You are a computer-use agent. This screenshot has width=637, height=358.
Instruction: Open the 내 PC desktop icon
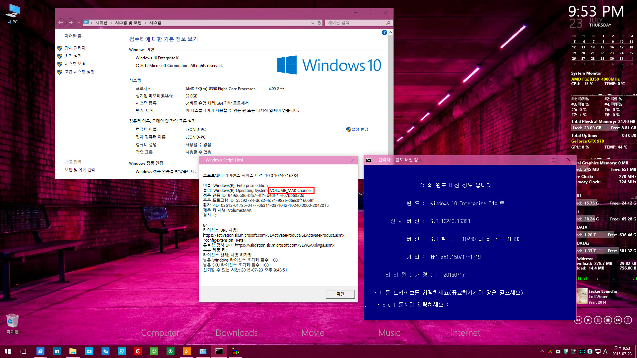tap(13, 14)
